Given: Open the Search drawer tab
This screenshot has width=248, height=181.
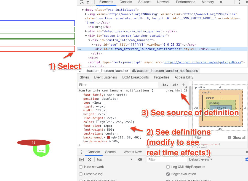Looking at the screenshot, I should point(110,152).
